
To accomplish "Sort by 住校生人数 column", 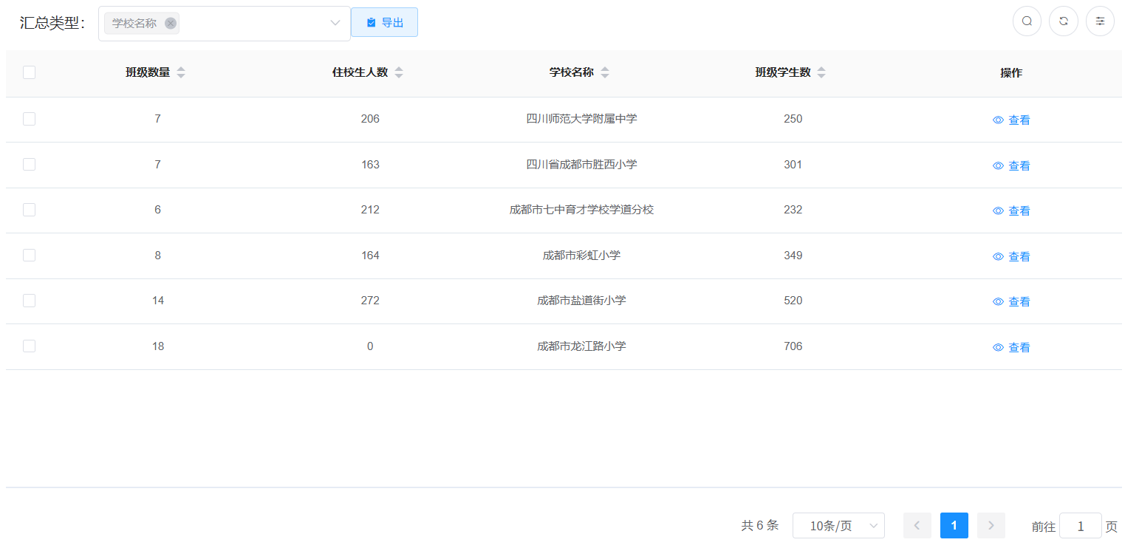I will coord(399,72).
